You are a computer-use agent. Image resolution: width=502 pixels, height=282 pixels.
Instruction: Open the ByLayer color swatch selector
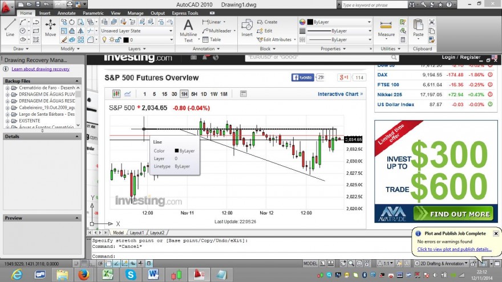click(339, 22)
